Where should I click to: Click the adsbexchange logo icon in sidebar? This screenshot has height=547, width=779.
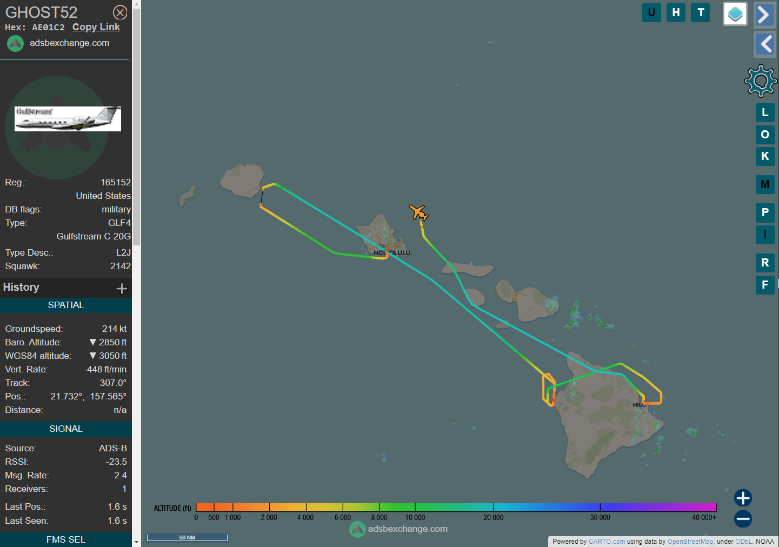tap(15, 43)
